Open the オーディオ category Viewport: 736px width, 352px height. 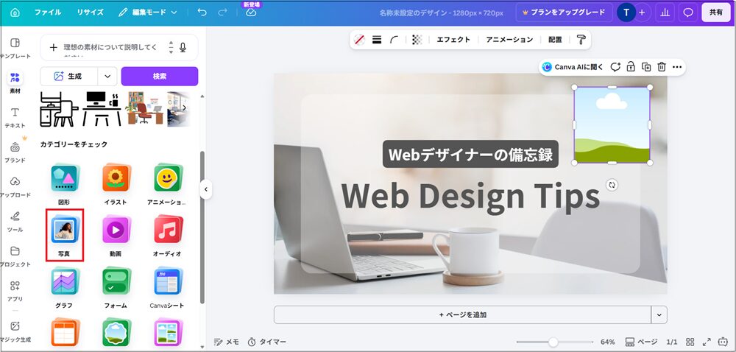pos(167,236)
